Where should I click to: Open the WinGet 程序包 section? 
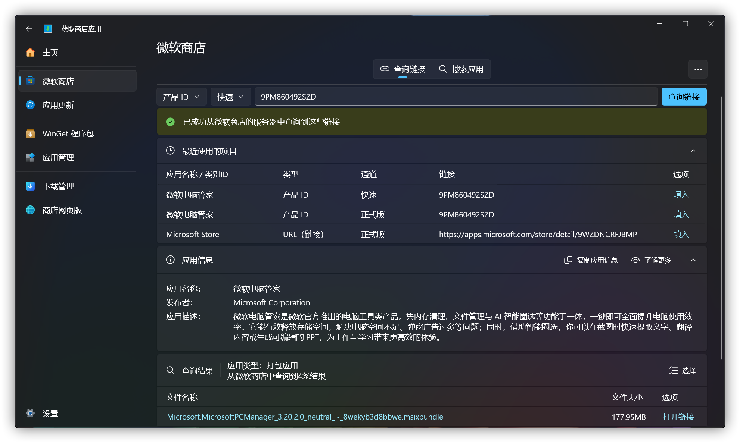coord(68,133)
